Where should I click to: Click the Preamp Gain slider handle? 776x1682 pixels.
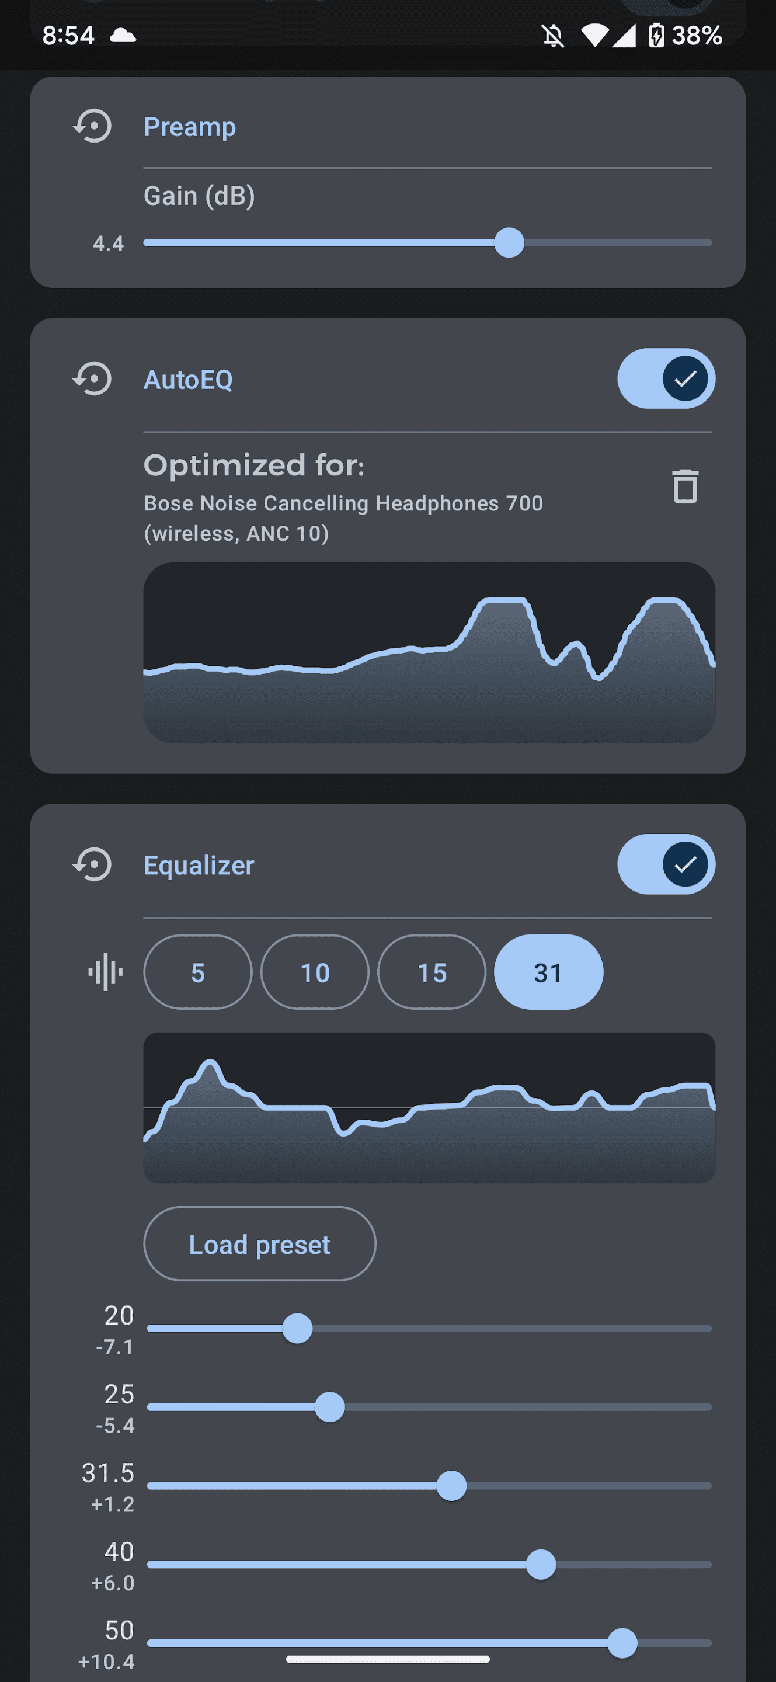(x=509, y=243)
